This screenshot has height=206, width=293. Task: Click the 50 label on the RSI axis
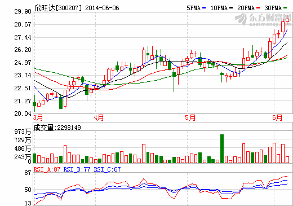[28, 190]
